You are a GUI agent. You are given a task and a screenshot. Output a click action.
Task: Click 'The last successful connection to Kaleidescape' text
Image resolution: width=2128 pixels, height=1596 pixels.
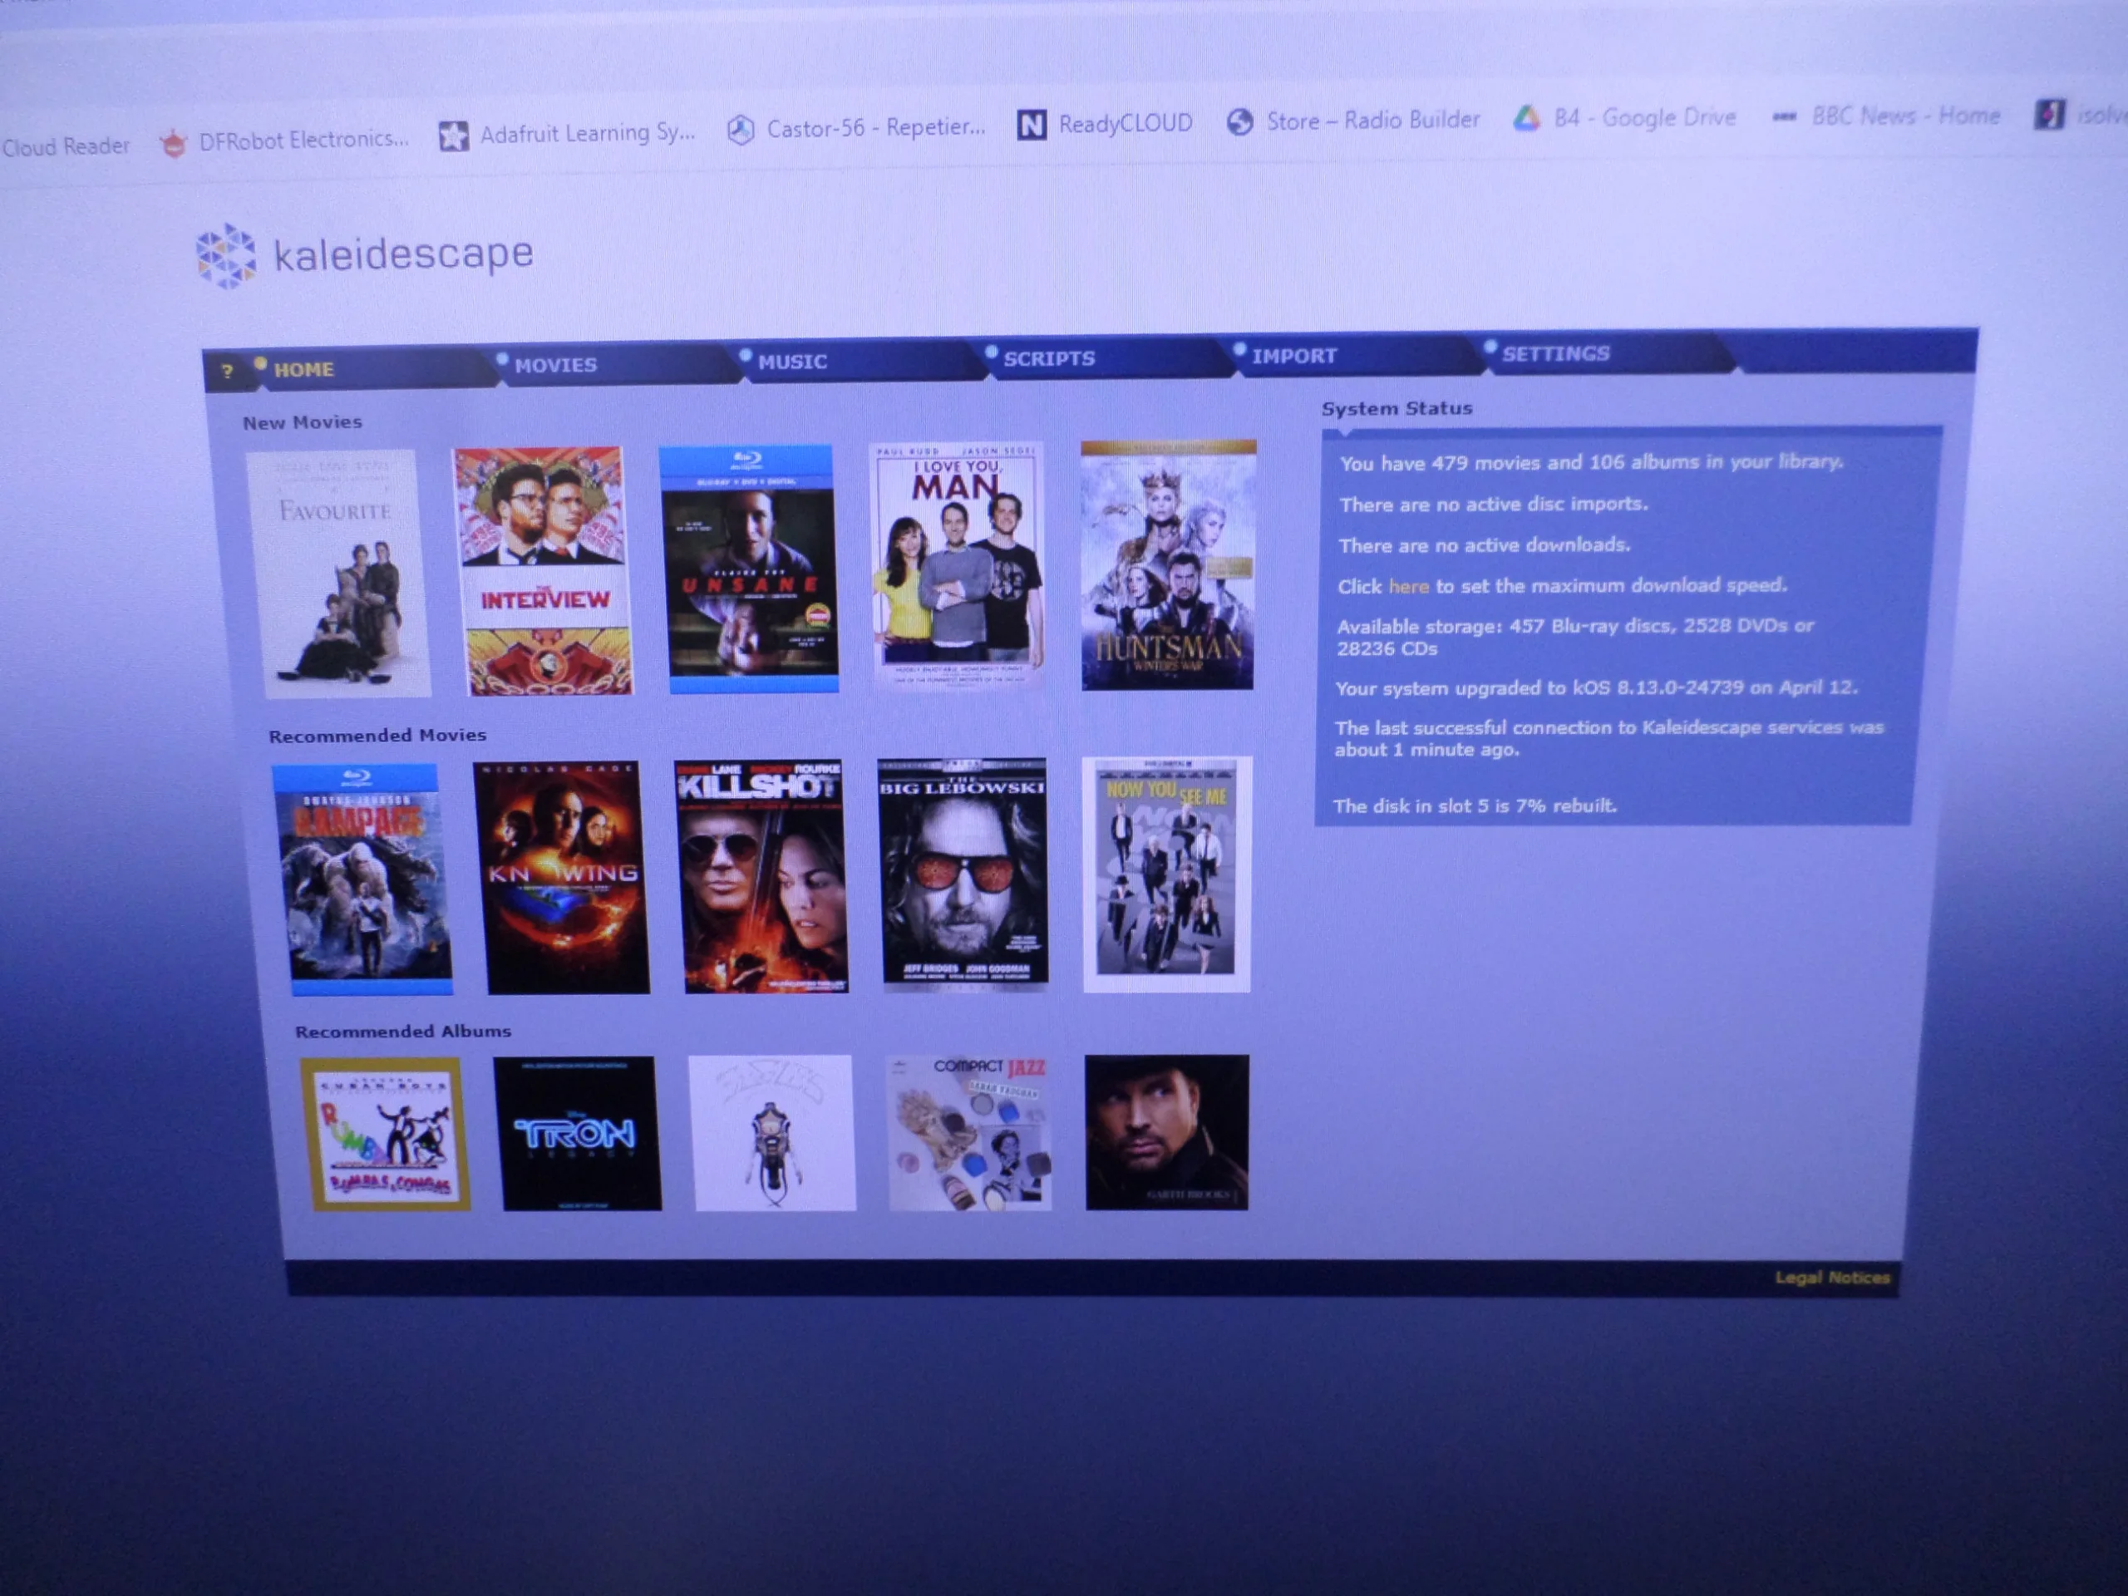click(x=1608, y=739)
